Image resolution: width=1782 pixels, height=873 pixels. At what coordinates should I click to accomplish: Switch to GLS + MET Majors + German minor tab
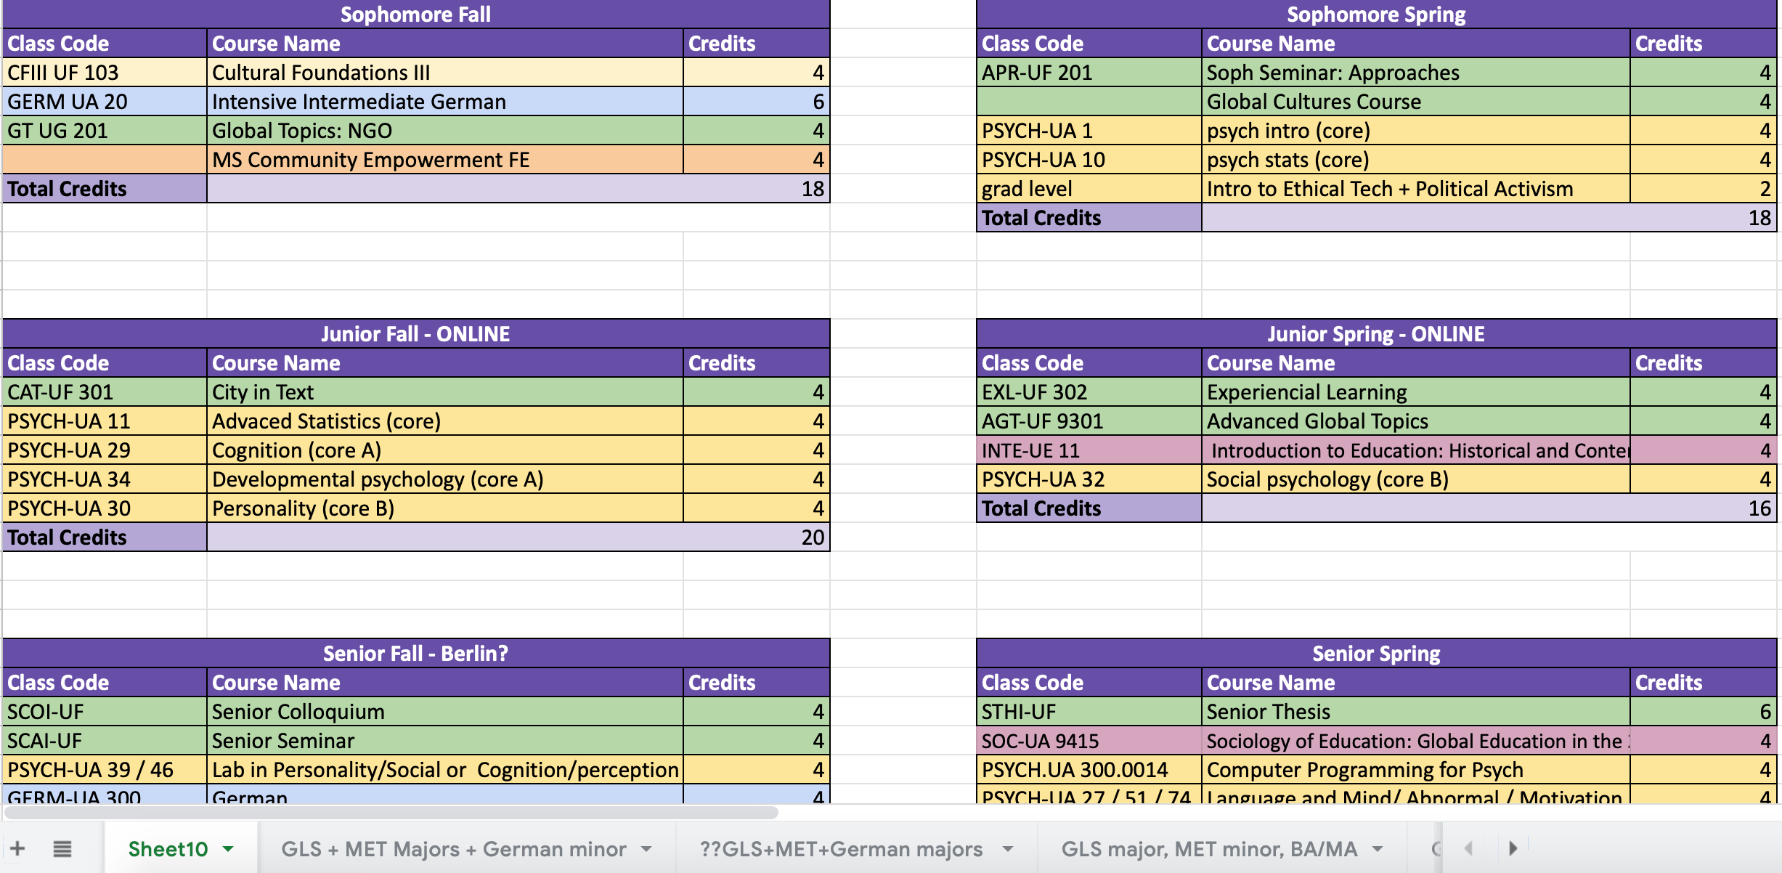point(453,848)
